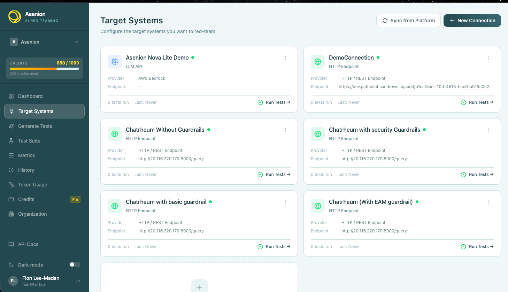
Task: Click the FL user avatar
Action: point(13,281)
